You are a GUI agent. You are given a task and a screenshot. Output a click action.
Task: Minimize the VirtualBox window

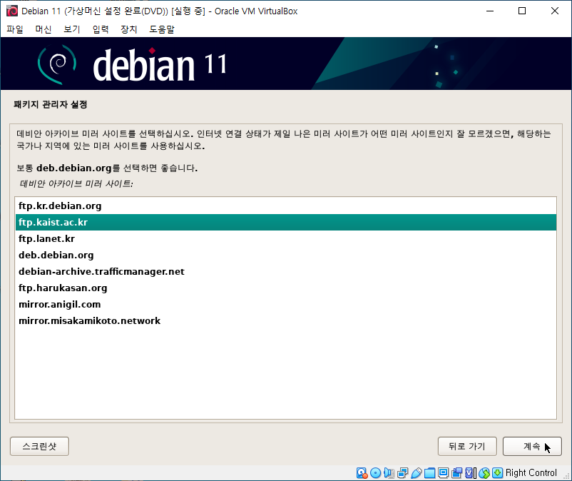[x=490, y=11]
